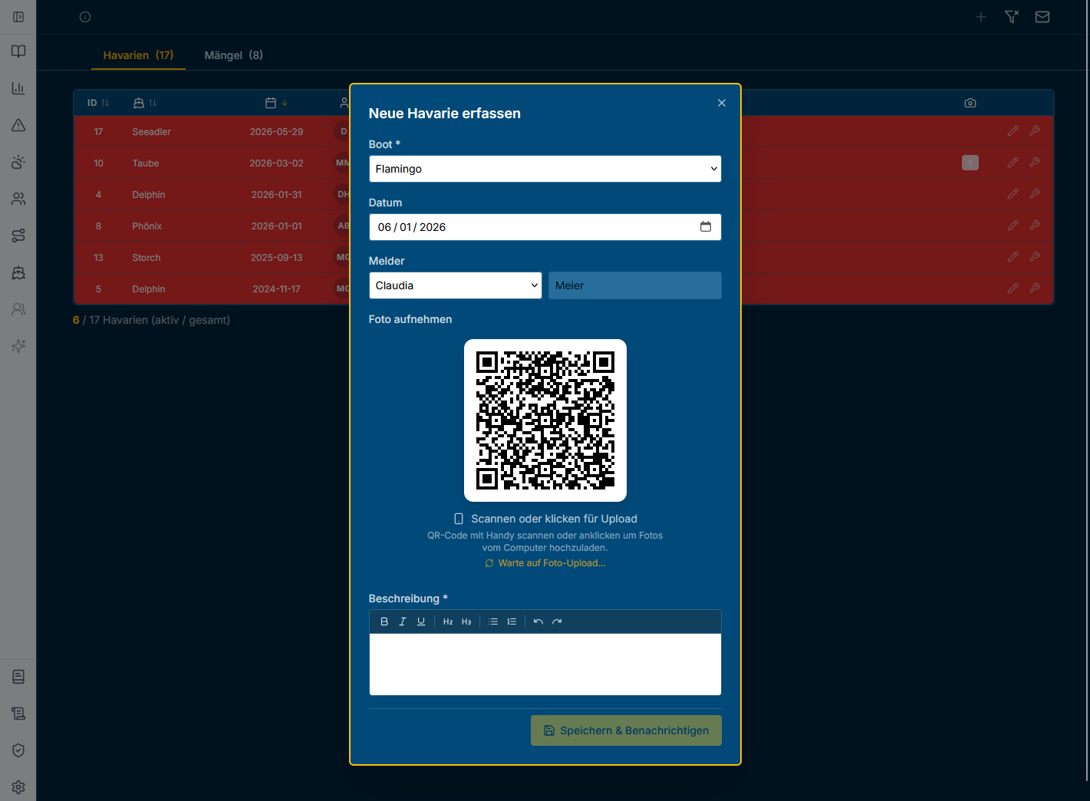Screen dimensions: 1090x801
Task: Open repair wrench for Phönix row
Action: [1034, 226]
